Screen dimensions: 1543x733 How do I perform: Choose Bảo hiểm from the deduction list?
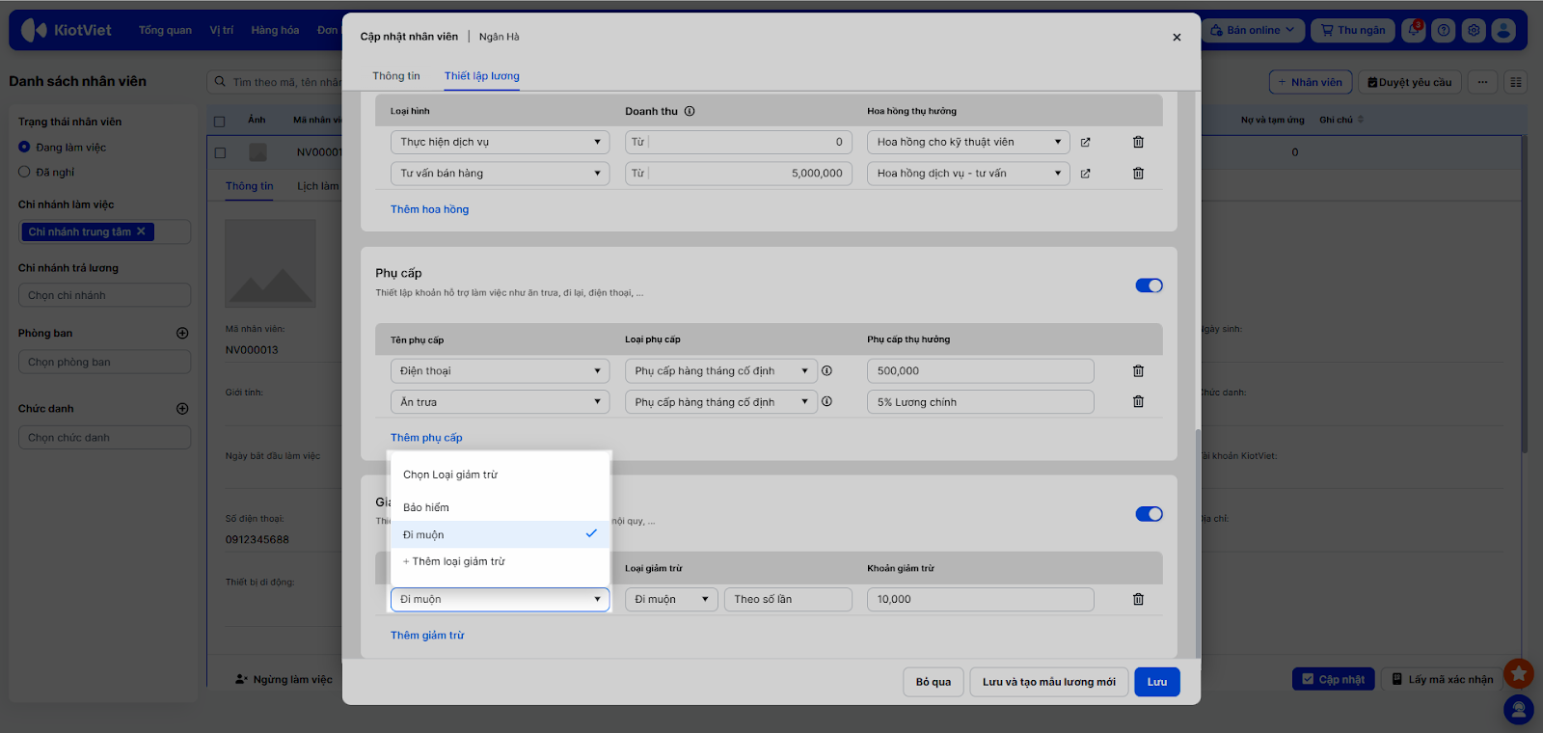(x=426, y=507)
